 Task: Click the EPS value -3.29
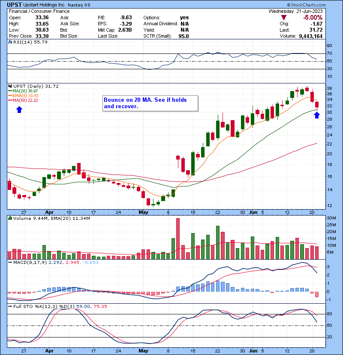tap(126, 24)
